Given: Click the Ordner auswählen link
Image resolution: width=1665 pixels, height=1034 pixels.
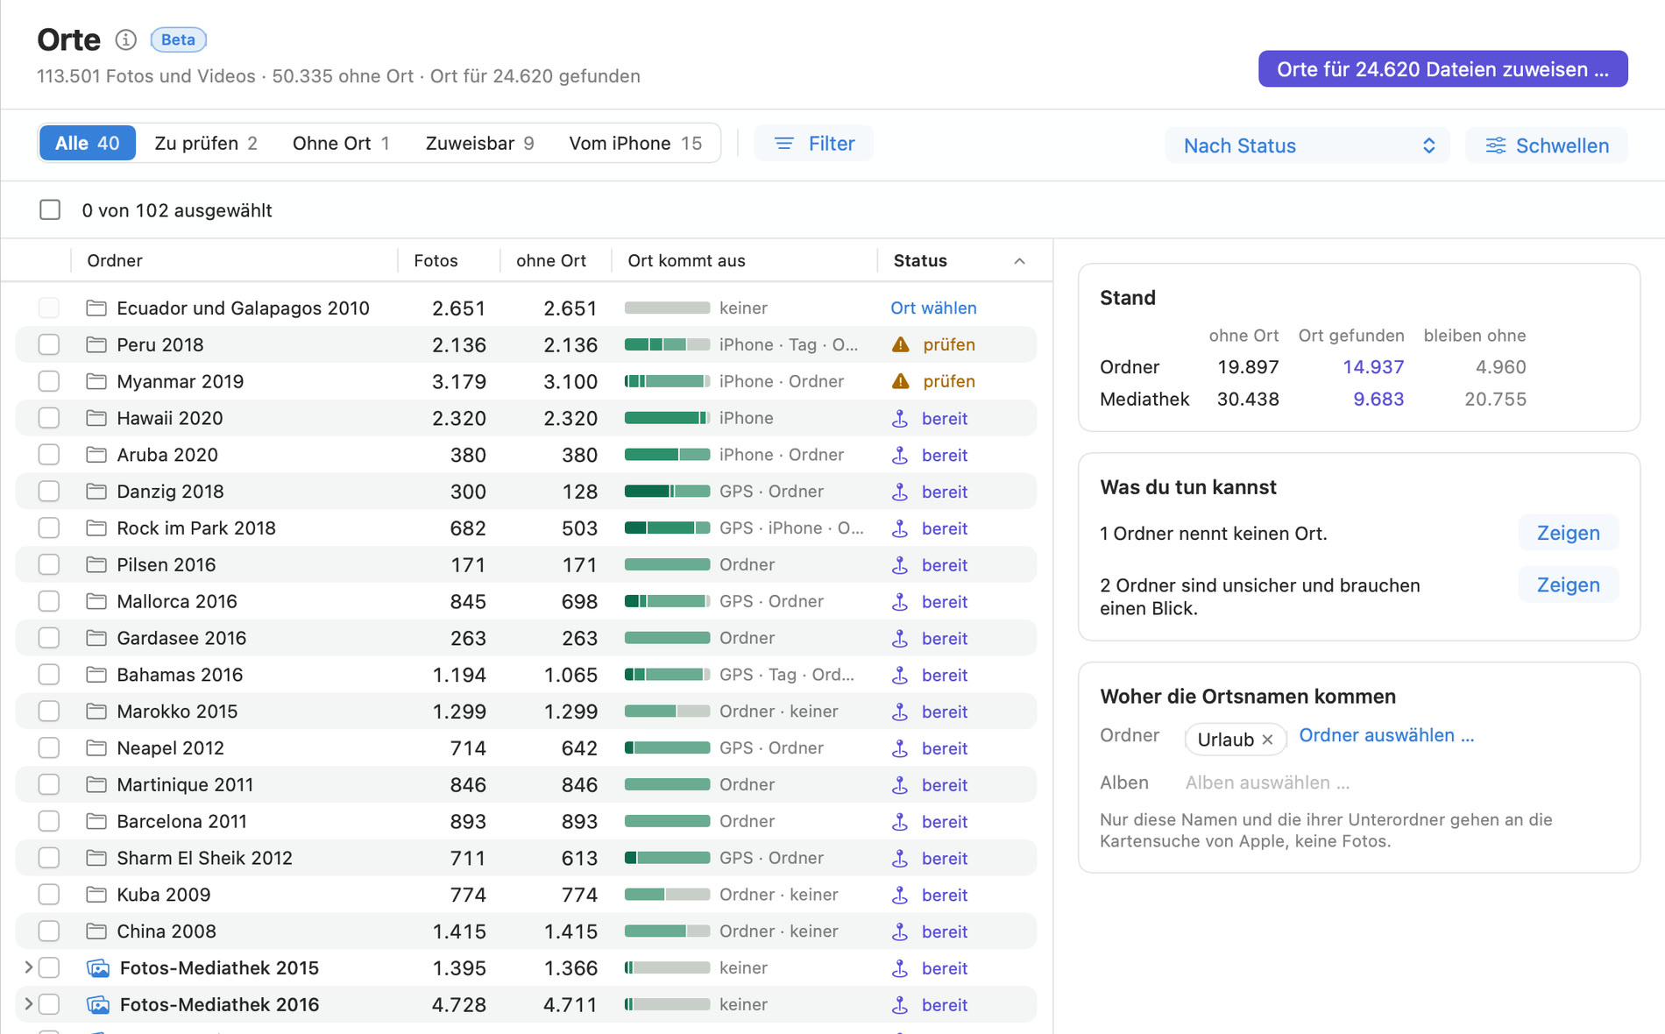Looking at the screenshot, I should pyautogui.click(x=1386, y=735).
